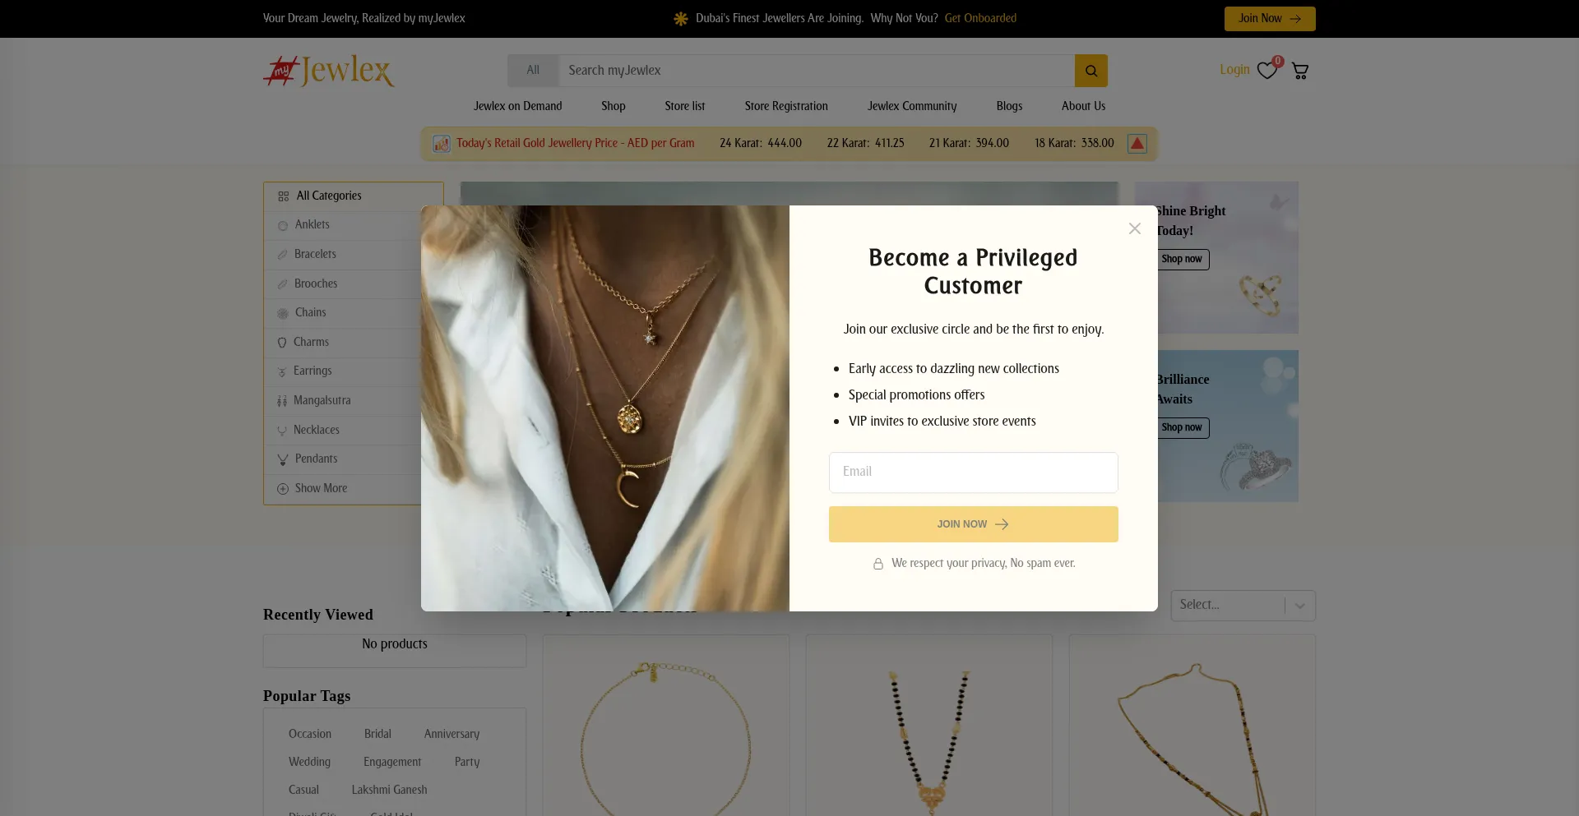Click the search magnifier button
The width and height of the screenshot is (1579, 816).
pos(1091,71)
